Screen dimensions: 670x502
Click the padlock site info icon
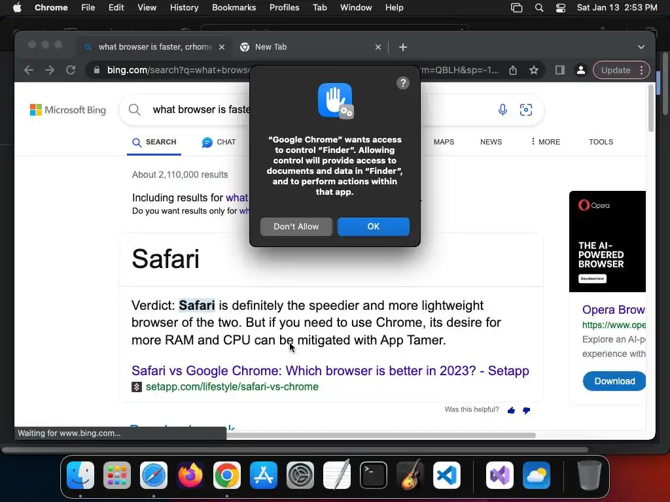click(x=97, y=70)
